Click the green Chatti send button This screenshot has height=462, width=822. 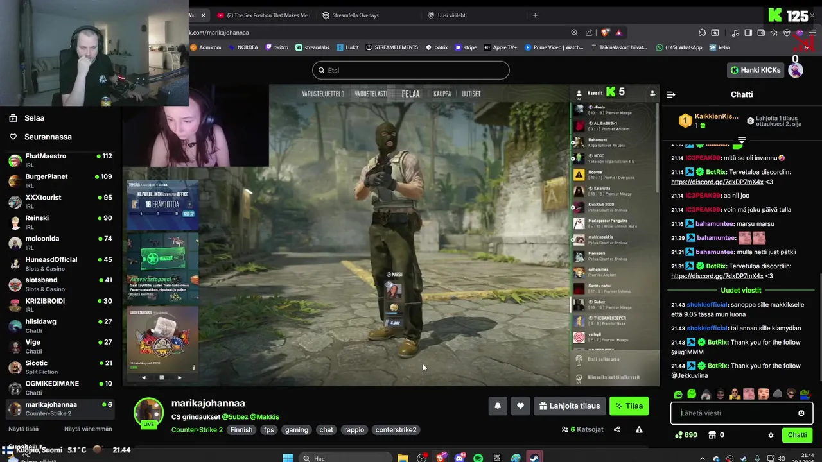(797, 435)
